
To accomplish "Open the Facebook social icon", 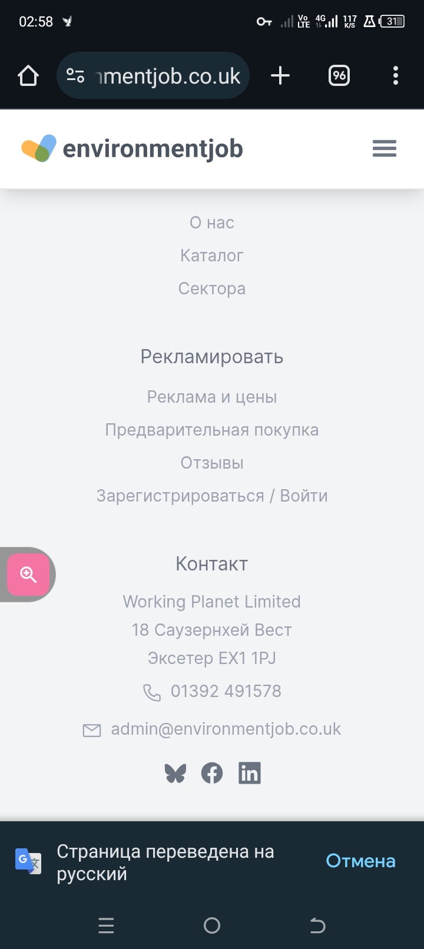I will (x=212, y=773).
